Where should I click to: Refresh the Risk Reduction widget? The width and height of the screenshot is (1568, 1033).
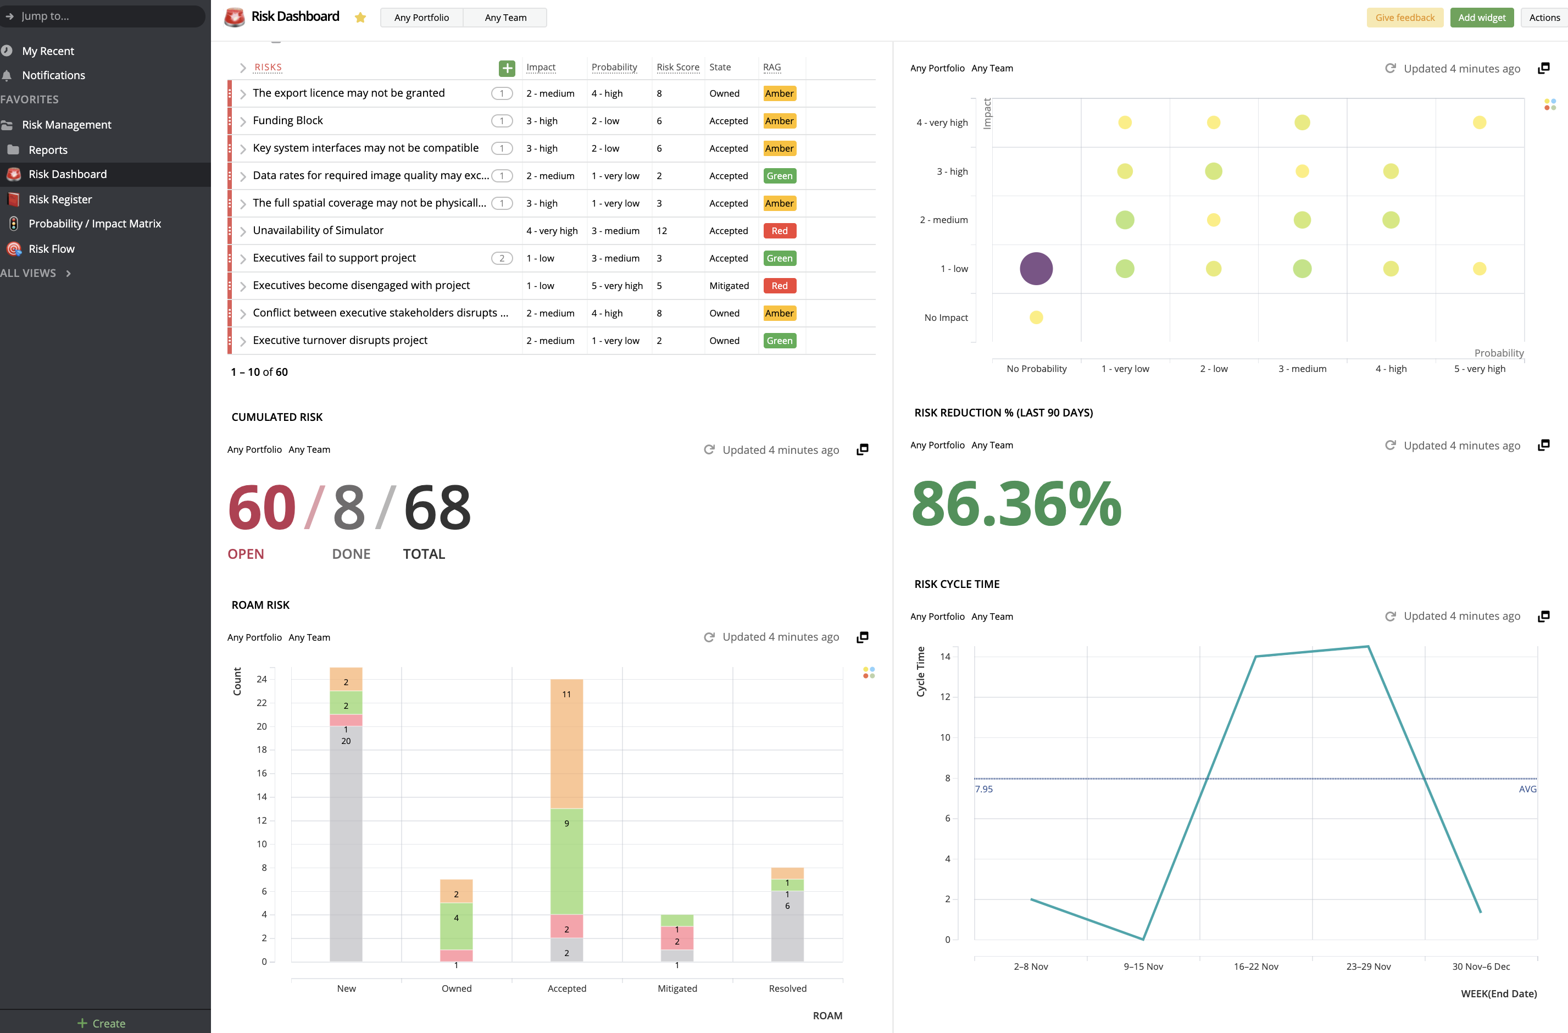[x=1390, y=446]
